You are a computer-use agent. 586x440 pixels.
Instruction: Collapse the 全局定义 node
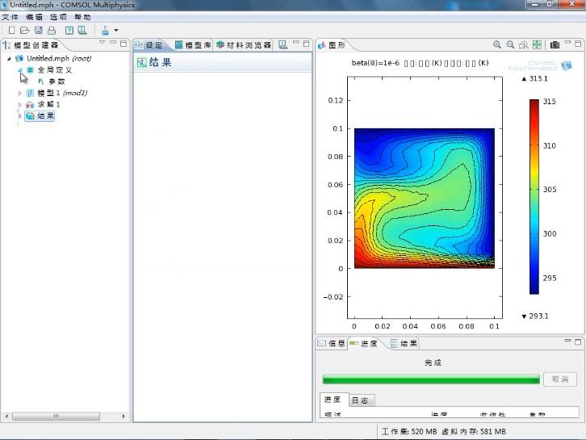coord(20,70)
